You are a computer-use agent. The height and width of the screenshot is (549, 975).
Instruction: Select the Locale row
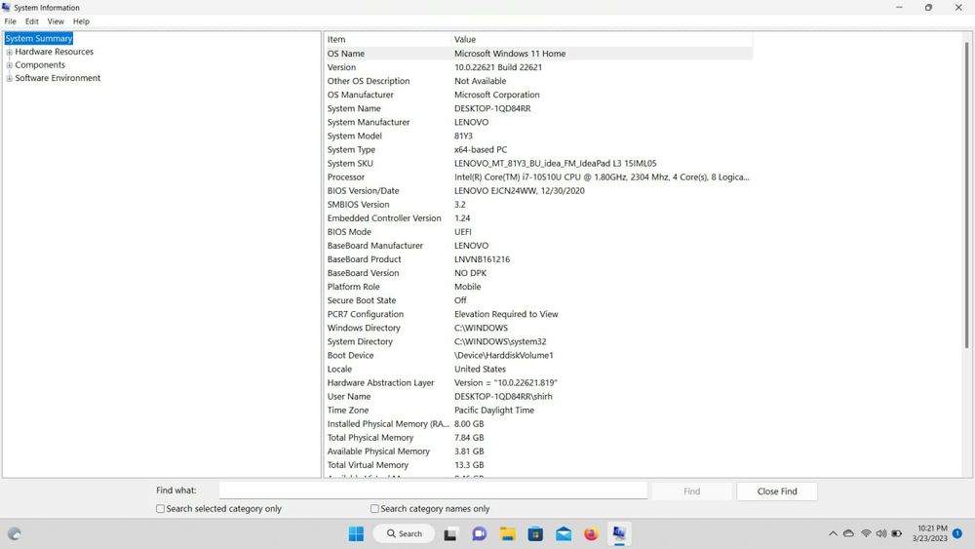click(x=538, y=369)
